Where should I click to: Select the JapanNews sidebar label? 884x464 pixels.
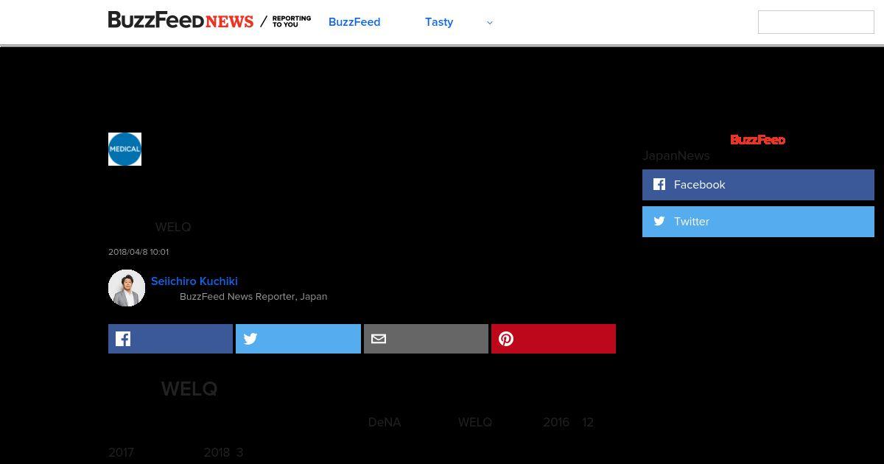pyautogui.click(x=676, y=155)
